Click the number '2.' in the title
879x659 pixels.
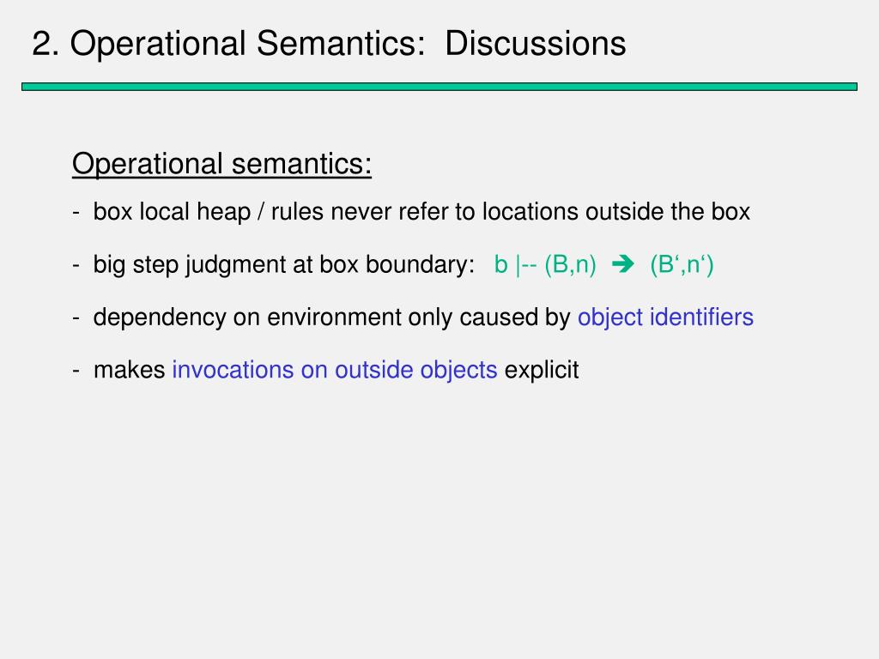point(45,44)
